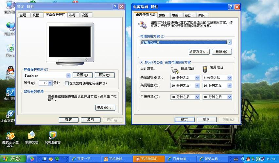The image size is (279, 163).
Task: Click the monitor screensaver preview image
Action: [x=70, y=44]
